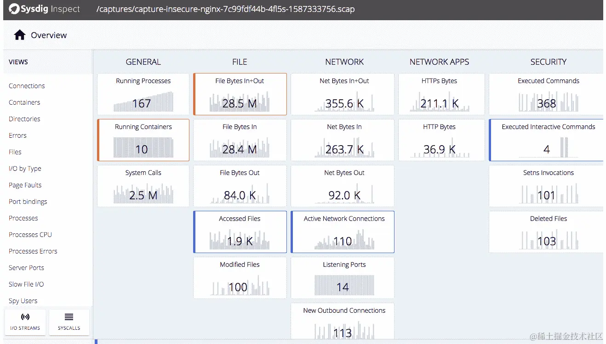This screenshot has height=344, width=606.
Task: View Slow File I/O from sidebar
Action: [x=25, y=284]
